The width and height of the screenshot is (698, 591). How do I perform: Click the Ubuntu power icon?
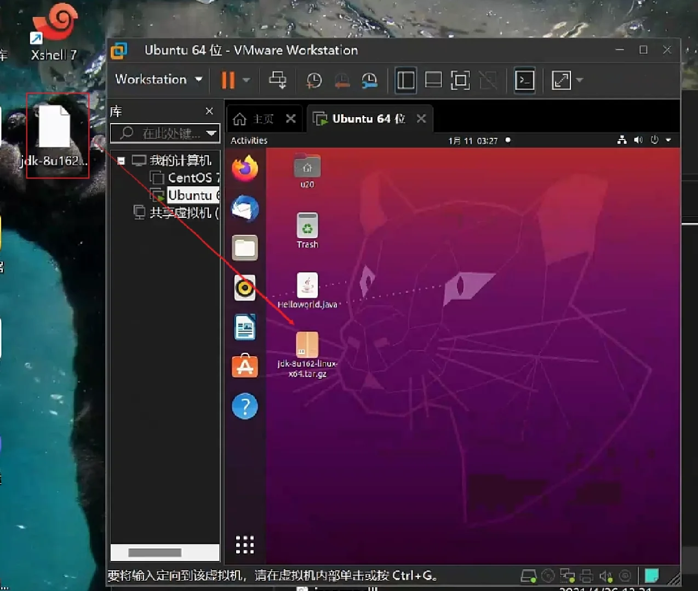(x=654, y=140)
